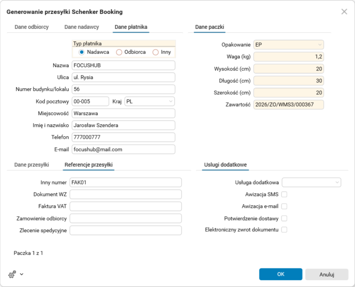Close the Schenker Booking dialog

point(344,12)
